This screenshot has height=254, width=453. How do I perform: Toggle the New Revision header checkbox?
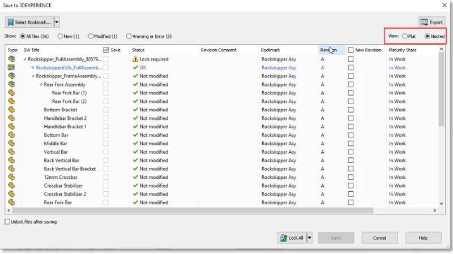coord(351,50)
